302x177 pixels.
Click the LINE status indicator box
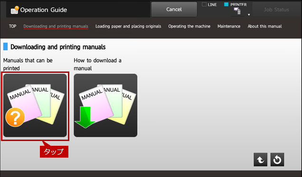tap(204, 4)
